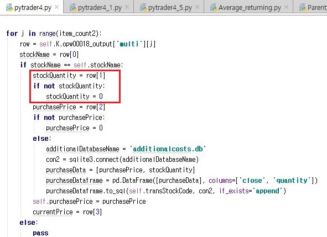This screenshot has width=327, height=237.
Task: Place cursor on 'for j in range(item_count2):' line
Action: [x=54, y=34]
